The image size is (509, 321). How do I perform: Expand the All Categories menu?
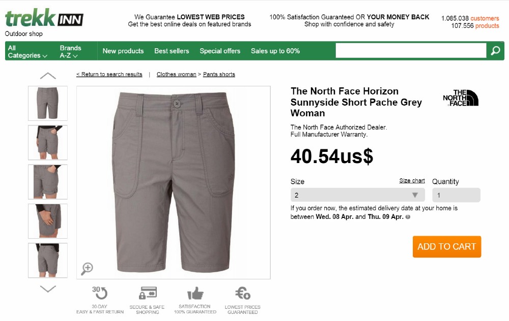(x=27, y=51)
